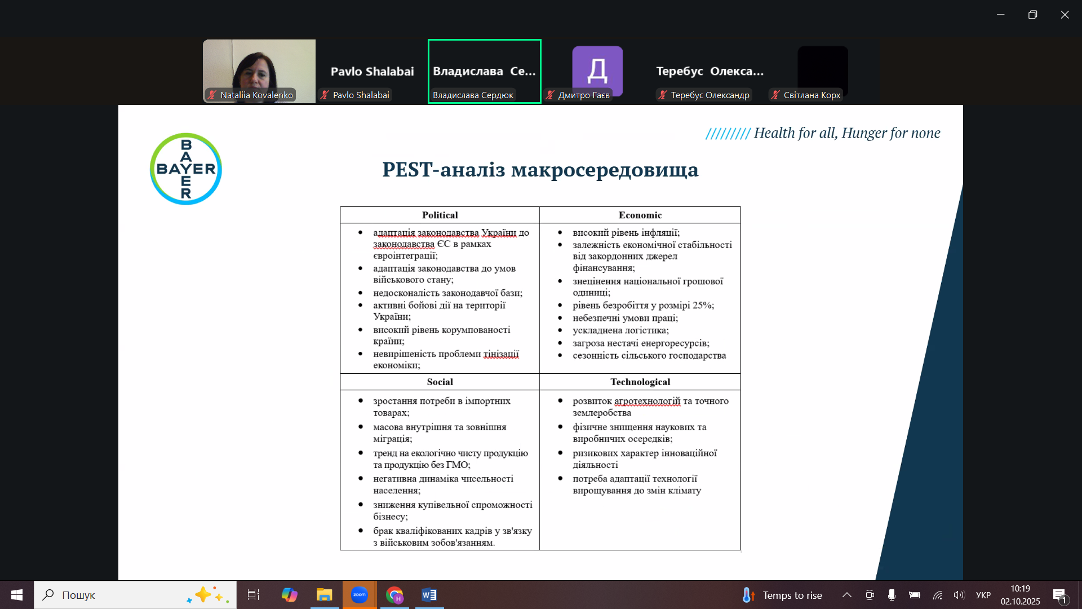This screenshot has height=609, width=1082.
Task: Open the date and time flyout
Action: coord(1020,595)
